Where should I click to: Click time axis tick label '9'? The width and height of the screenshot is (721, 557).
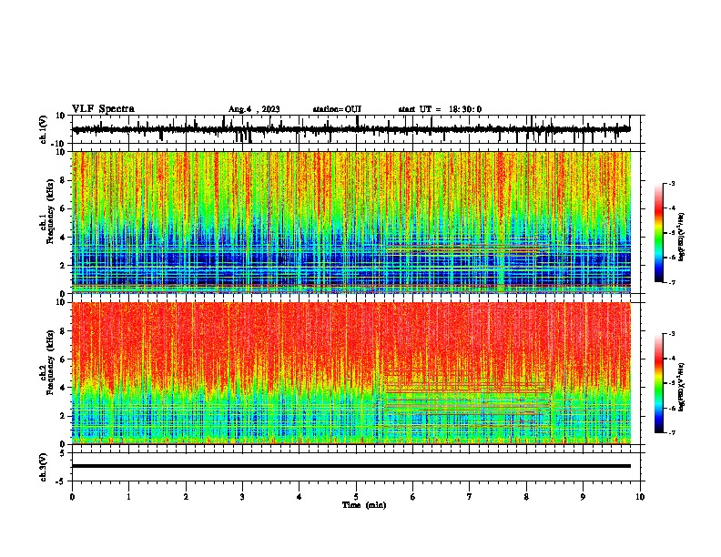583,497
